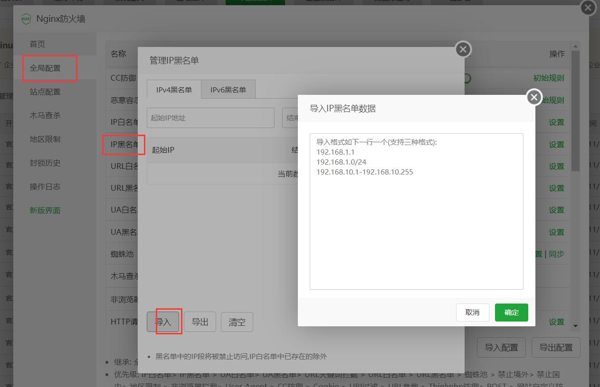This screenshot has height=387, width=600.
Task: Click 取消 in the import dialog
Action: [472, 313]
